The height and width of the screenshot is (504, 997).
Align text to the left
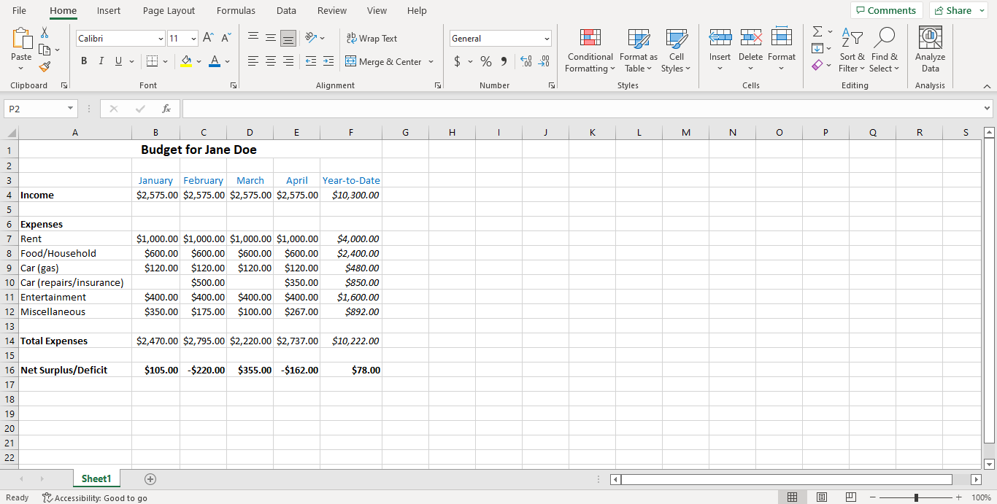tap(253, 61)
